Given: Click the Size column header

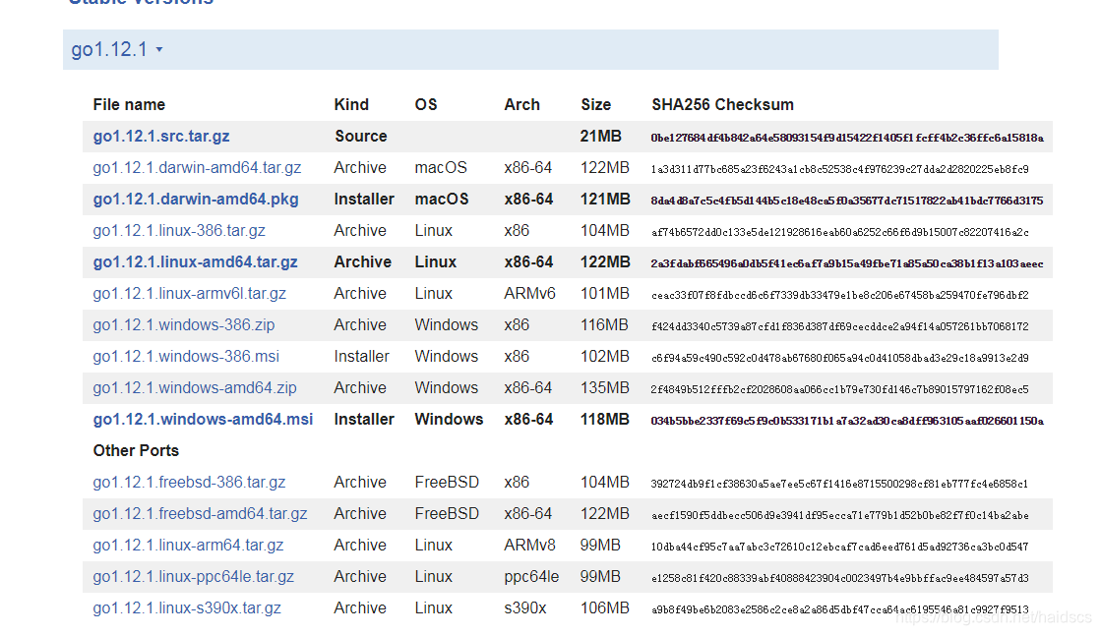Looking at the screenshot, I should pyautogui.click(x=595, y=104).
